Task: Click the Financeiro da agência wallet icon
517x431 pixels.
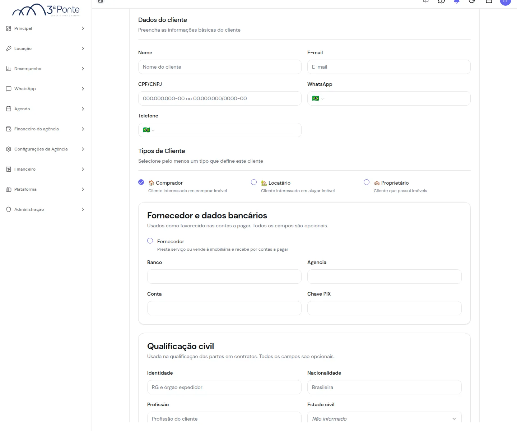Action: (x=9, y=129)
